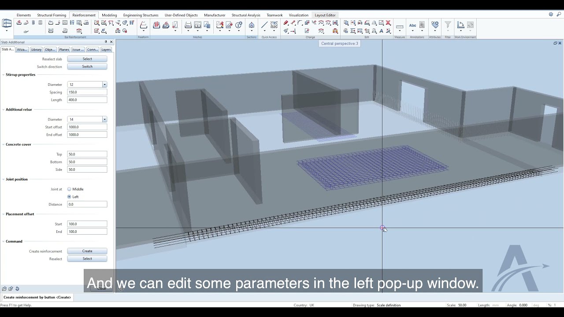
Task: Collapse the Additional rebar section
Action: tap(3, 110)
